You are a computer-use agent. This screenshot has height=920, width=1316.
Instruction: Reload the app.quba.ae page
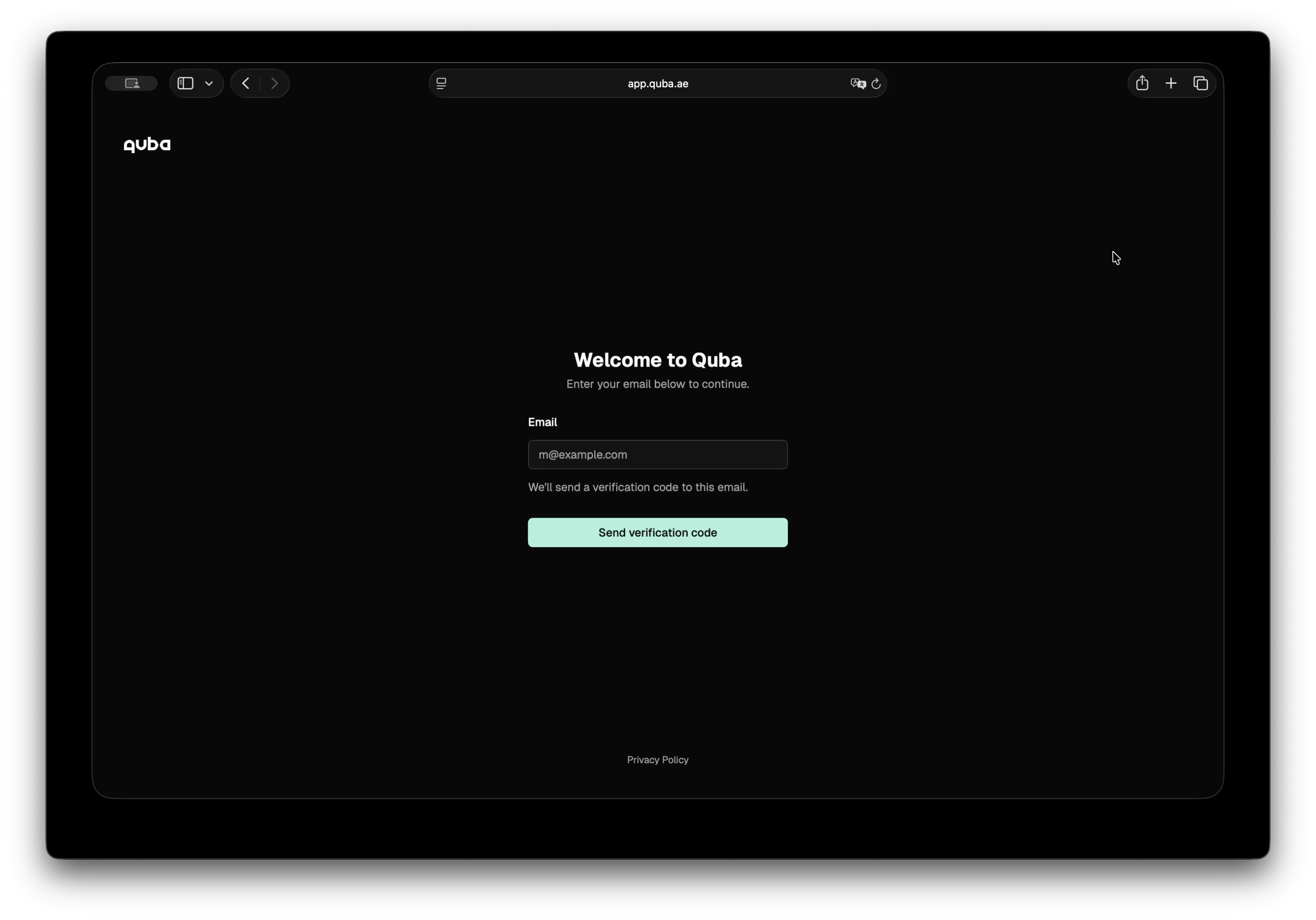click(x=876, y=84)
